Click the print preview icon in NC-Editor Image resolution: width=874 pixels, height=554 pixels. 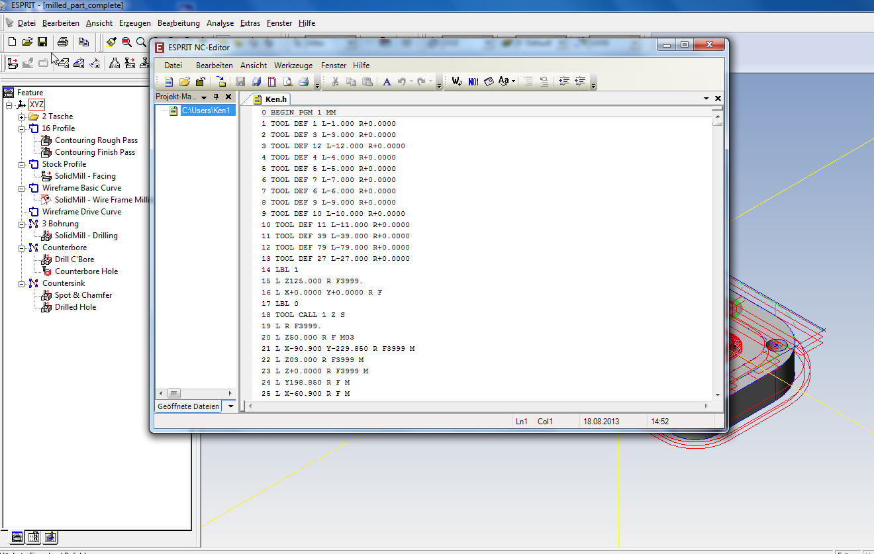288,82
